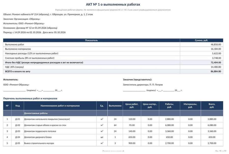This screenshot has width=229, height=154.
Task: Select 'Демонтаж старых обоев и краски со стен'
Action: click(x=45, y=125)
